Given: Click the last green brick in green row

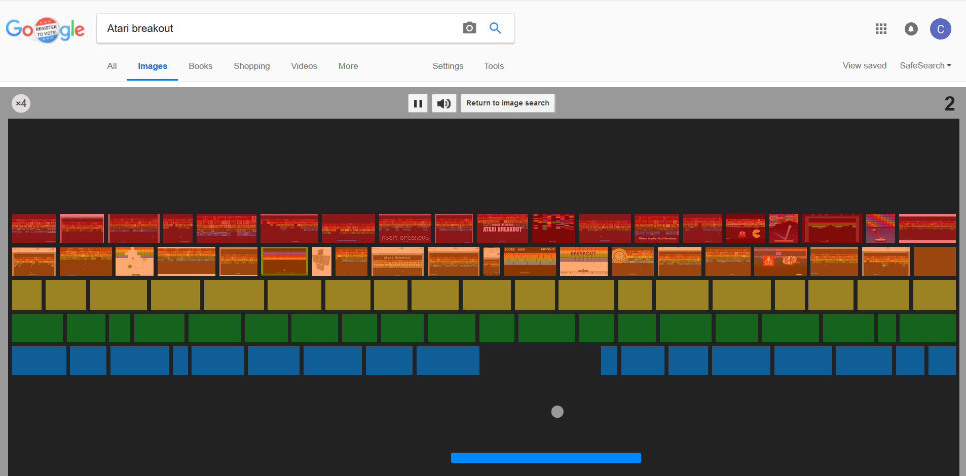Looking at the screenshot, I should [x=927, y=328].
